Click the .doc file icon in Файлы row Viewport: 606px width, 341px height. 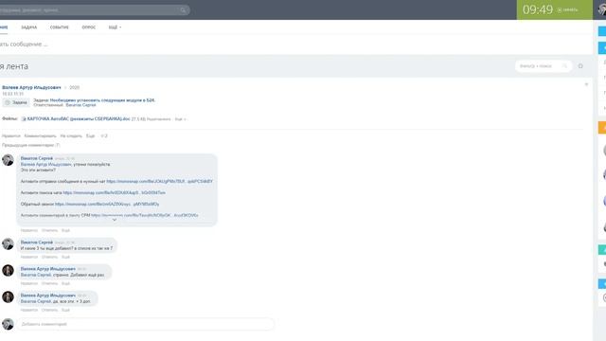[x=24, y=119]
